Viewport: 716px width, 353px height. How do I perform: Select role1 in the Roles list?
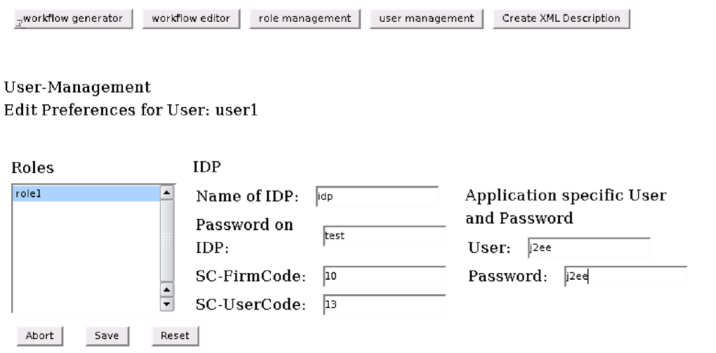[x=86, y=193]
